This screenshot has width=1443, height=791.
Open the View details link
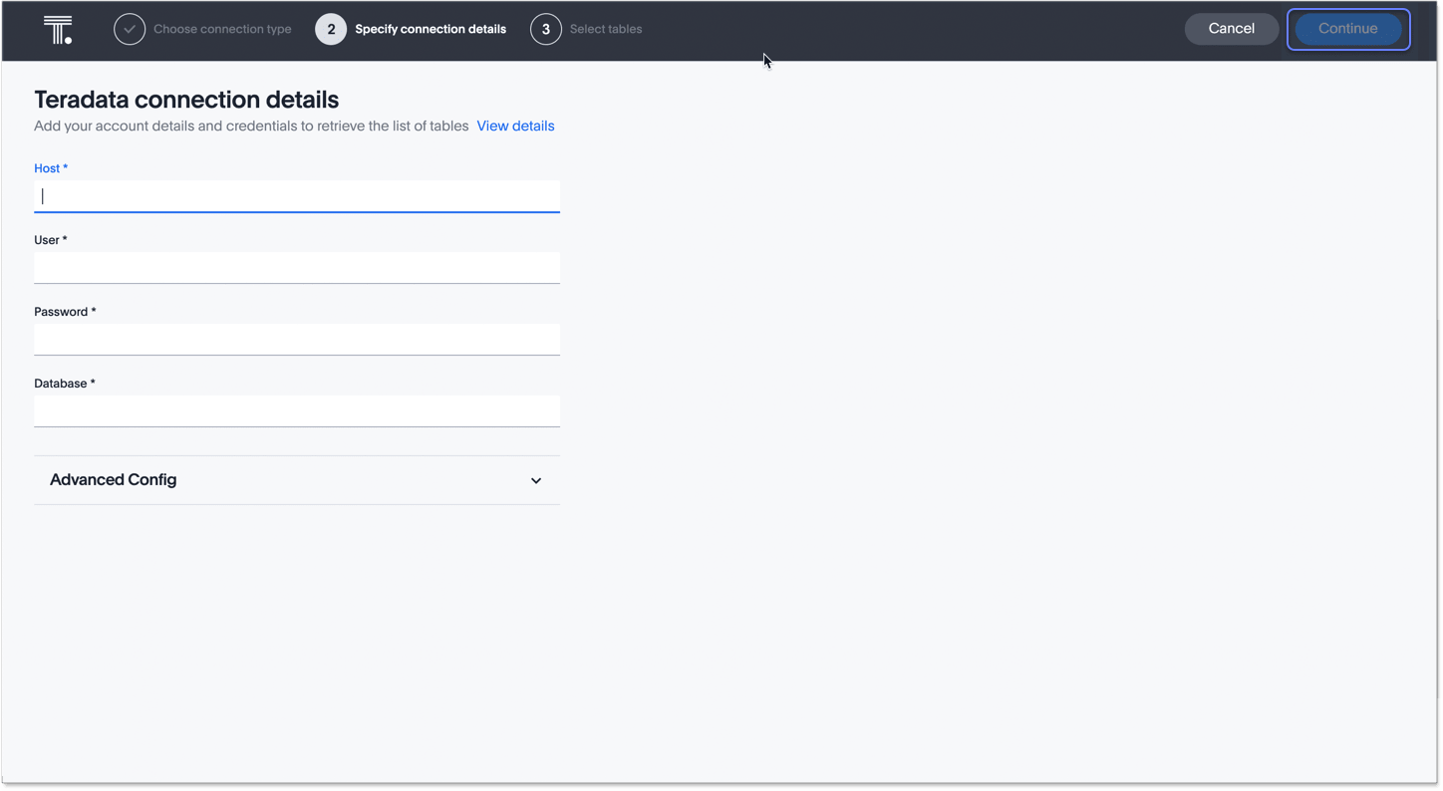[515, 127]
